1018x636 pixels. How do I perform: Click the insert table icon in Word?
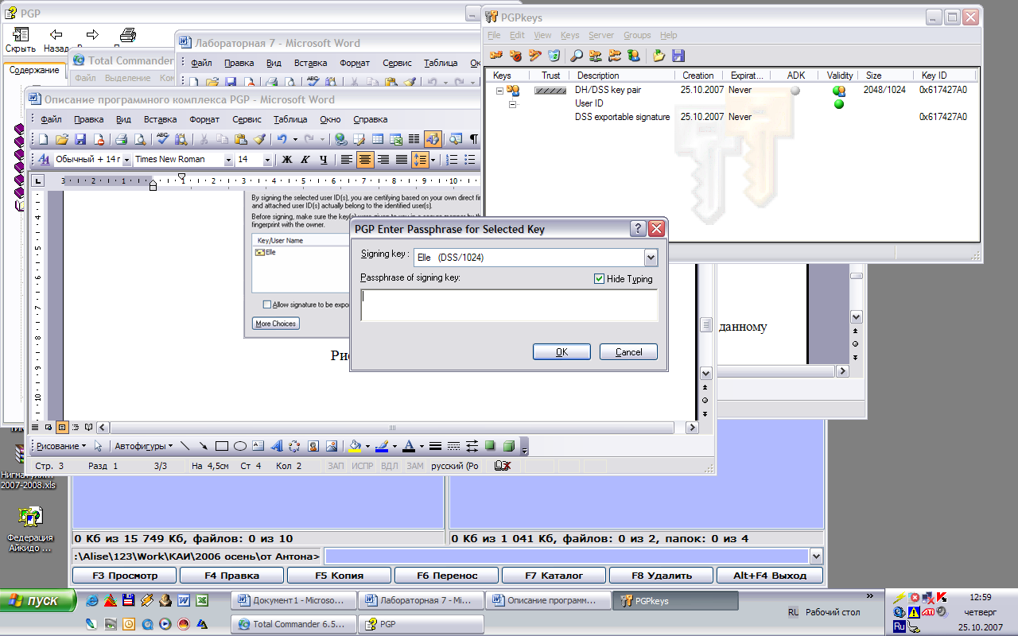(378, 139)
